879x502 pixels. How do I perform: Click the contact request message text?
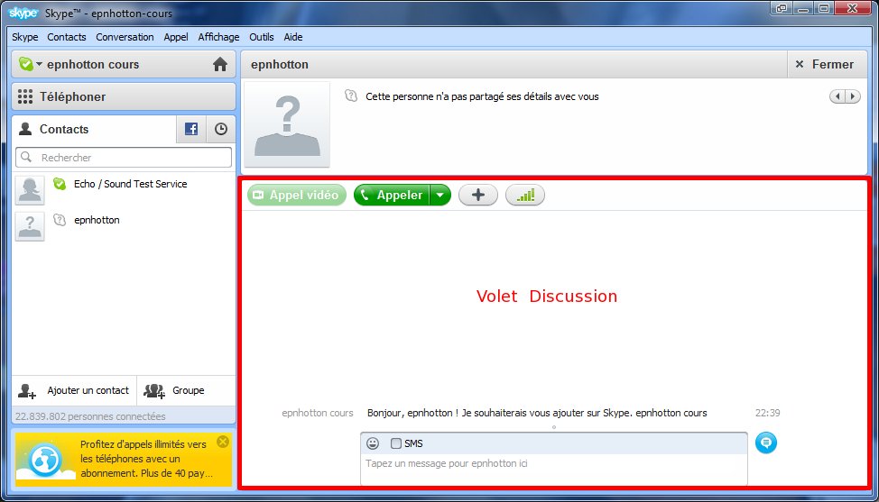pos(537,413)
